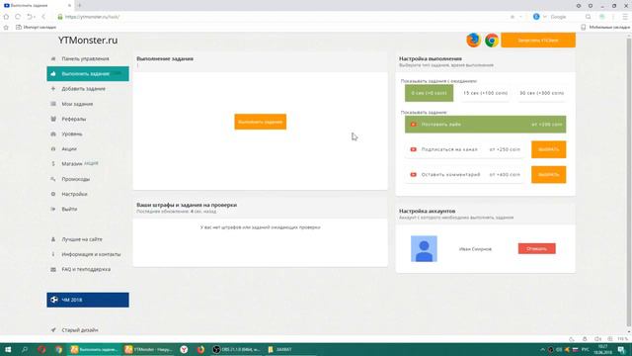This screenshot has height=356, width=632.
Task: Click the Google search input field
Action: pos(566,17)
